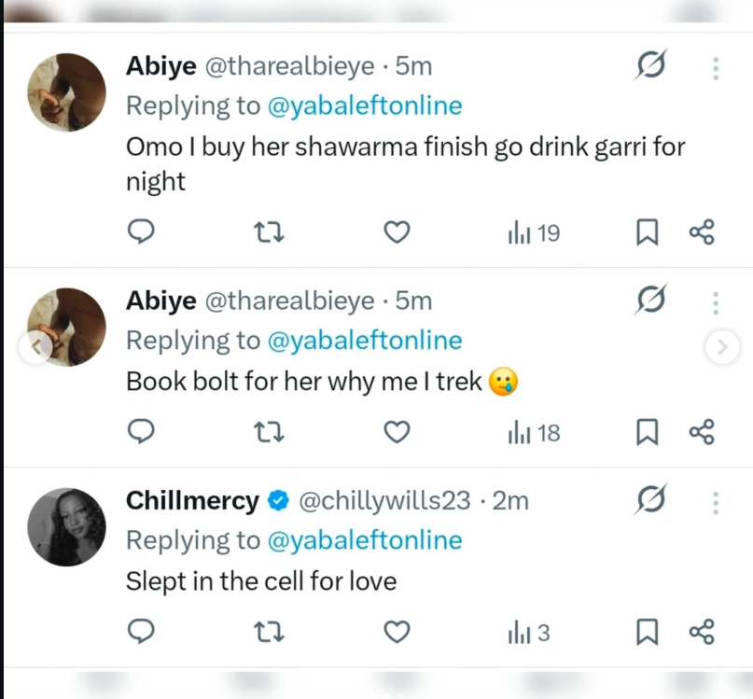Screen dimensions: 753x699
Task: Like Chillmercy's reply
Action: (x=396, y=631)
